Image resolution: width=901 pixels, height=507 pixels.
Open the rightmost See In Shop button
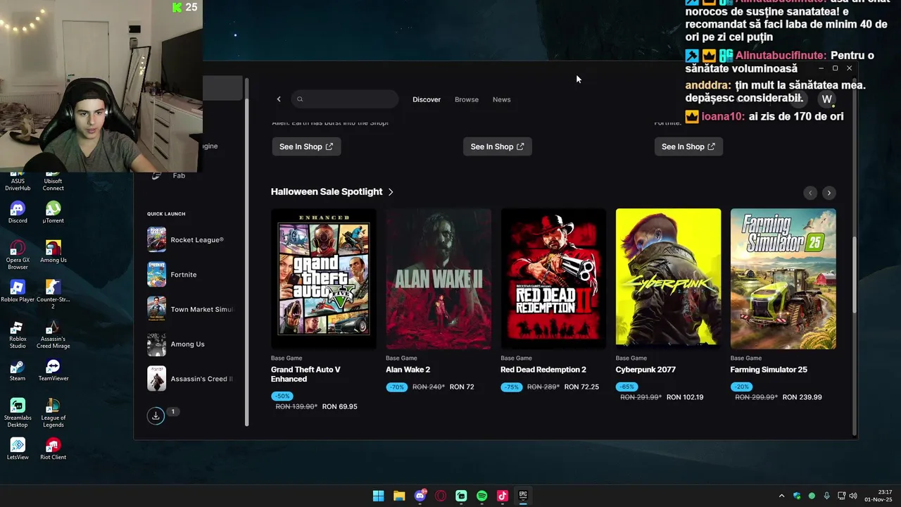click(688, 146)
